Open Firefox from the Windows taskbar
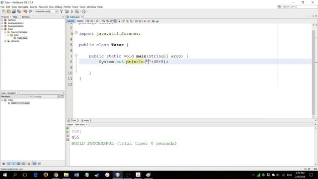Screen dimensions: 318x179 point(46,175)
